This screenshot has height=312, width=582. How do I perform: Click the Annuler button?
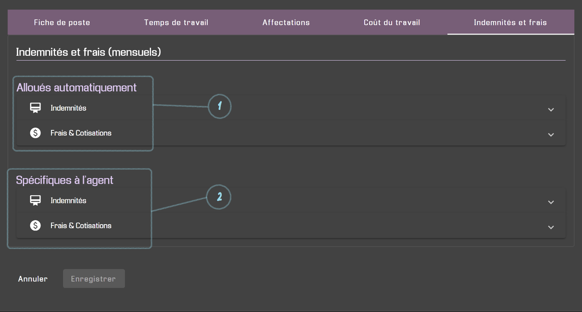click(x=33, y=279)
